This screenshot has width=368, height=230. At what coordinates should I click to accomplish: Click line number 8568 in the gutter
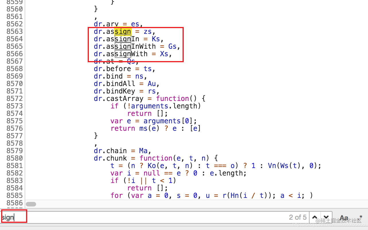[14, 69]
